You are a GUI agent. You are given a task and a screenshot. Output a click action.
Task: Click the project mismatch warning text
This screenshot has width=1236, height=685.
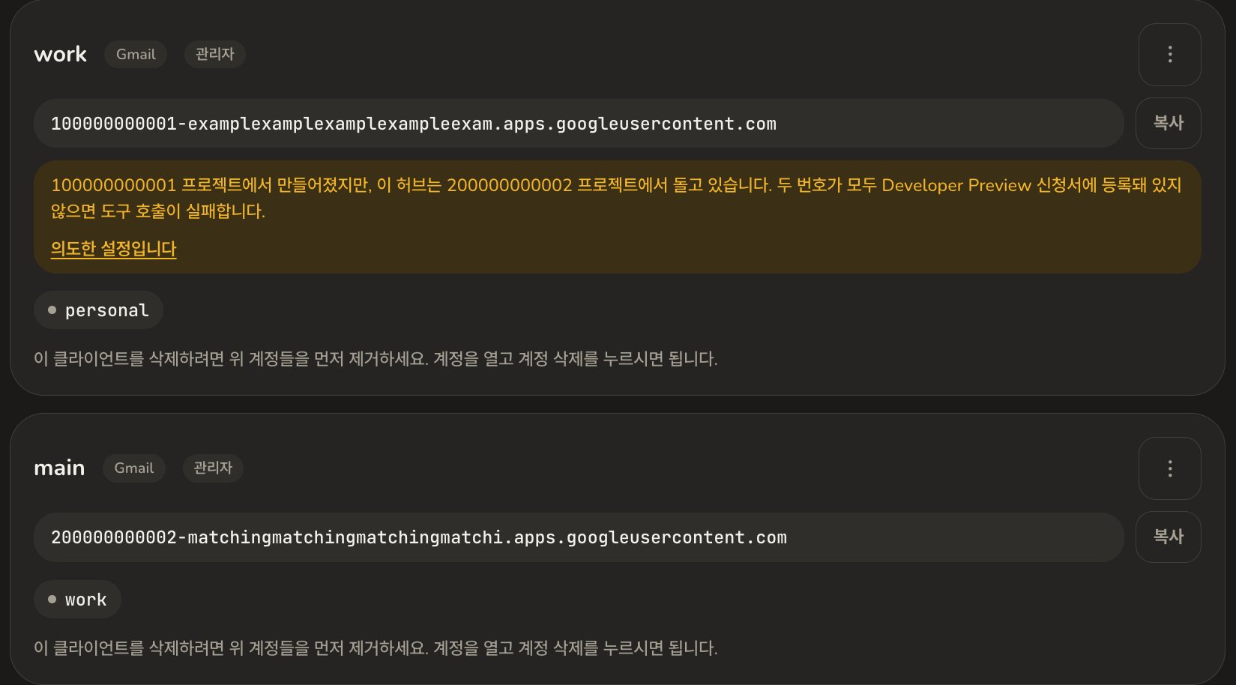pos(616,198)
